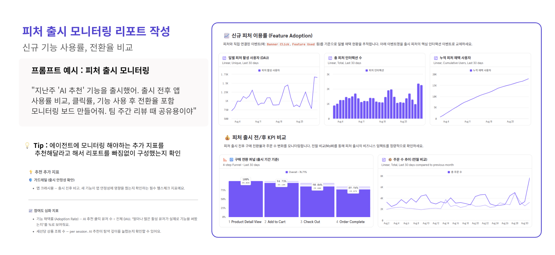Click the 피처 활성 사용자 legend swatch

click(259, 70)
